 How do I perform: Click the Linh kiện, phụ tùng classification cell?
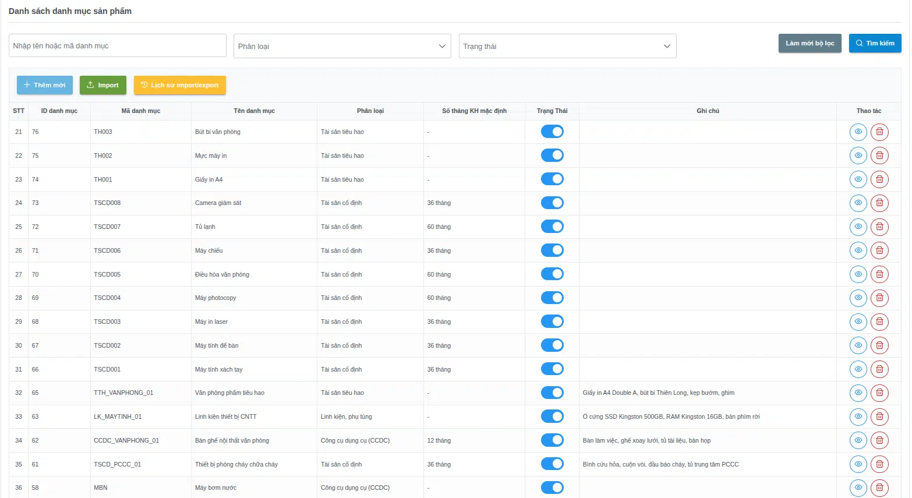pyautogui.click(x=370, y=416)
